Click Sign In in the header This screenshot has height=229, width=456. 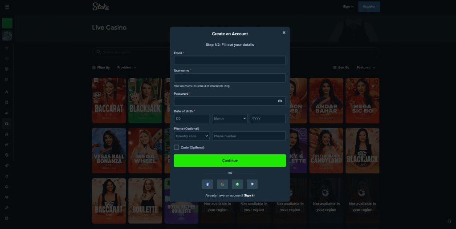click(x=348, y=7)
